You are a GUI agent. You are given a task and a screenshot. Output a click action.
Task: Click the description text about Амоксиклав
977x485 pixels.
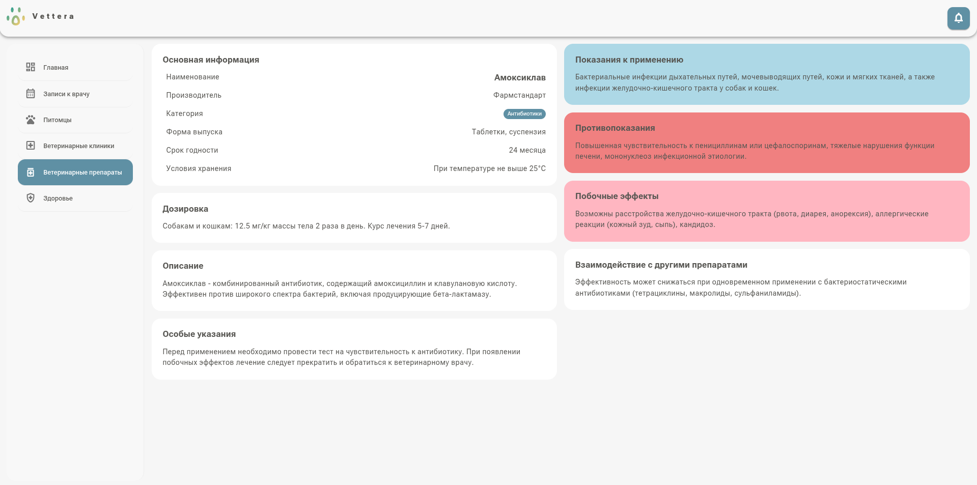(x=340, y=289)
